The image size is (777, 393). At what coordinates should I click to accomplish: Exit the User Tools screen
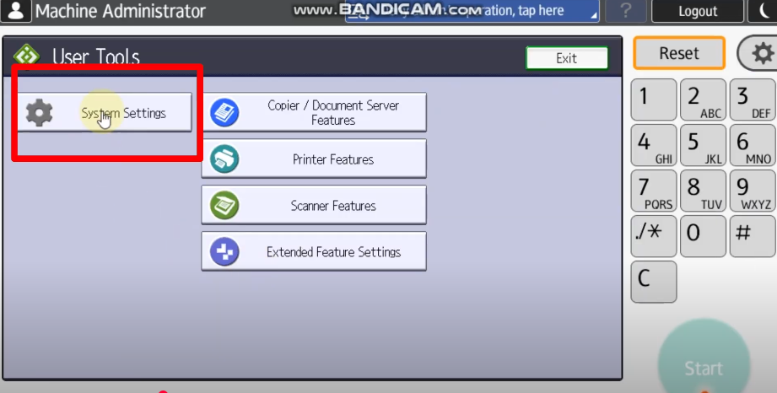pyautogui.click(x=567, y=58)
